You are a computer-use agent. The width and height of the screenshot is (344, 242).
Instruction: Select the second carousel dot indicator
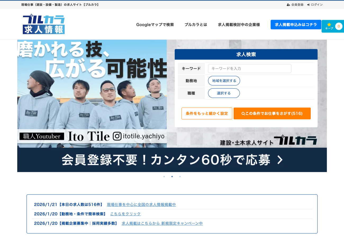(172, 177)
